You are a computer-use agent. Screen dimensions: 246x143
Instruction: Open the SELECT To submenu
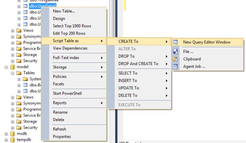pos(128,73)
